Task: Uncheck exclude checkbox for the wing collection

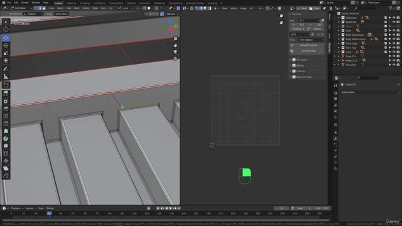Action: (385, 51)
